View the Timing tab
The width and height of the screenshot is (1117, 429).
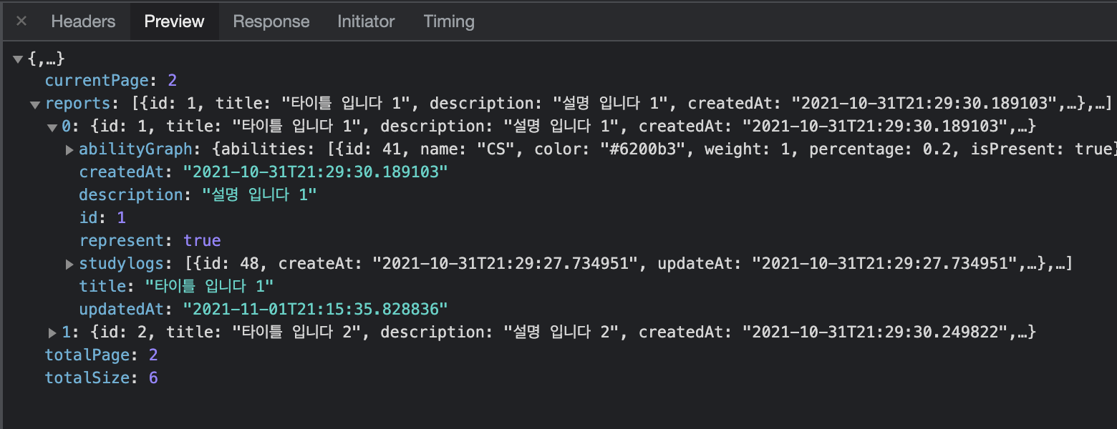[448, 21]
